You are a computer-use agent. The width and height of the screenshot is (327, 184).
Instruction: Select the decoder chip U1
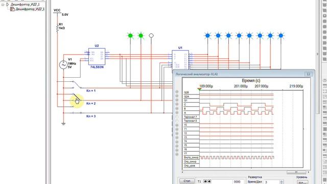click(180, 60)
